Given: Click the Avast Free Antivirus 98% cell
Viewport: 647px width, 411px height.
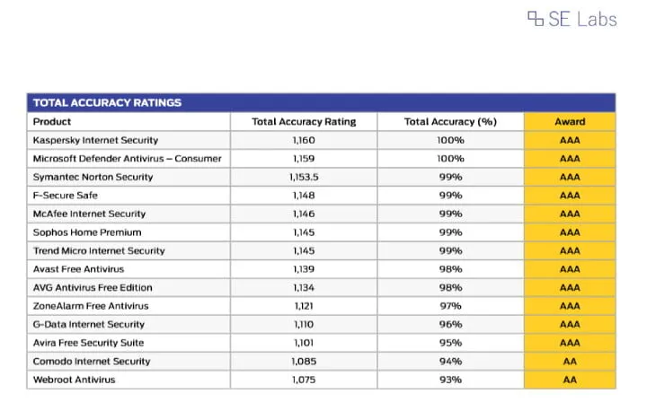Looking at the screenshot, I should tap(450, 269).
